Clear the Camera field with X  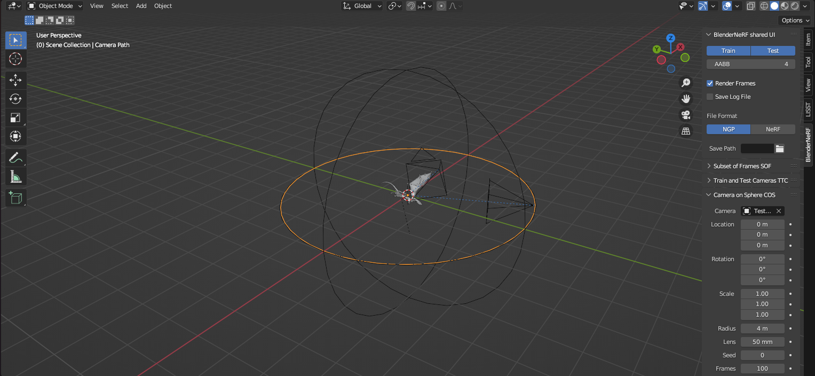pos(779,211)
